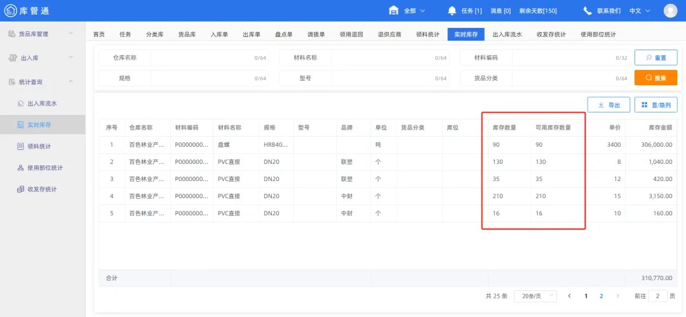Open the 中文 language dropdown
The height and width of the screenshot is (317, 686).
tap(640, 11)
